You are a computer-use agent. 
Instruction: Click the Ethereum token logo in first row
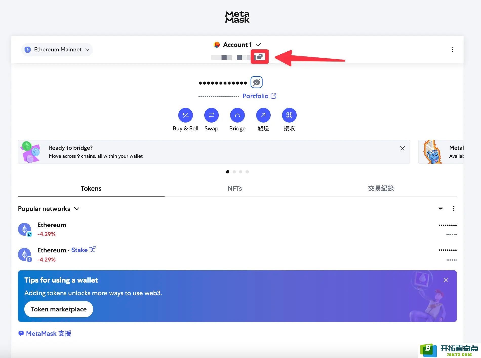(x=25, y=229)
